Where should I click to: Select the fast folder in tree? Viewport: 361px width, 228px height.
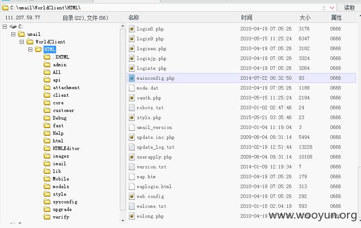click(x=58, y=125)
